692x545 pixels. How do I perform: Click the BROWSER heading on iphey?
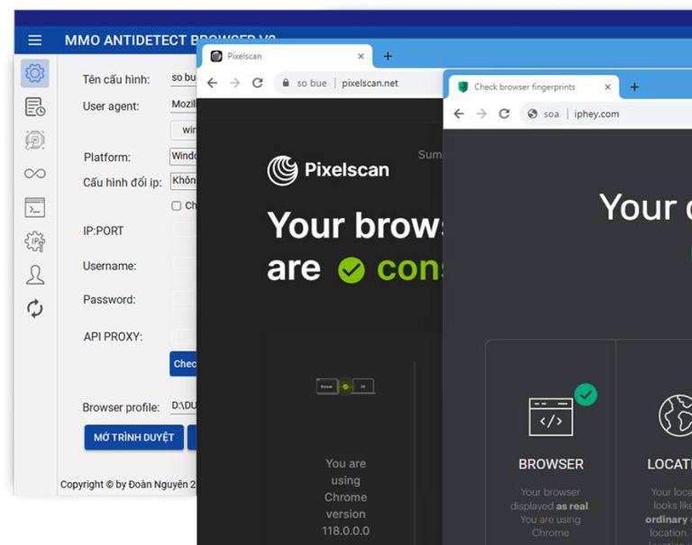pos(551,464)
